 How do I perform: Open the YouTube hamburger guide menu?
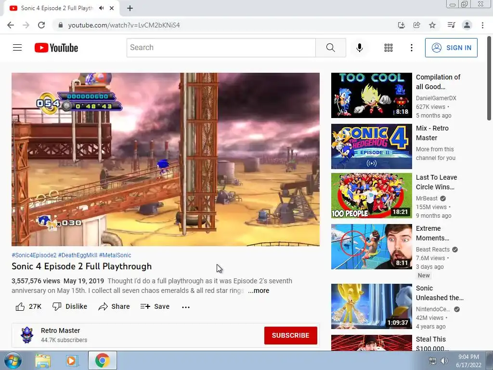[17, 48]
